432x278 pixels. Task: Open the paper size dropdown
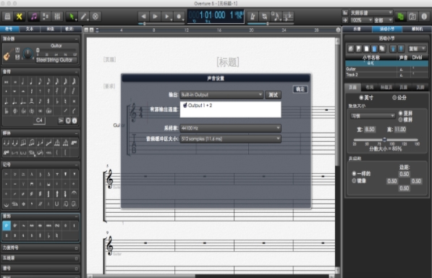372,117
